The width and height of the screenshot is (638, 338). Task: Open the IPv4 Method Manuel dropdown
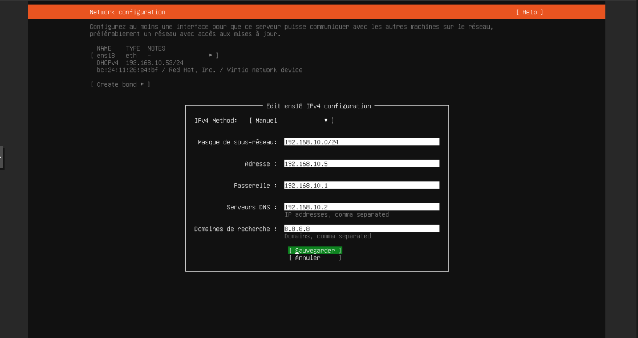coord(291,121)
